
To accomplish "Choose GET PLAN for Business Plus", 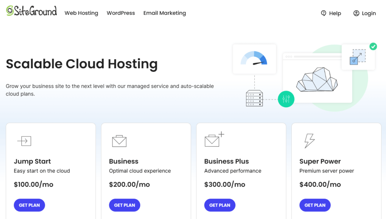I will coord(220,205).
